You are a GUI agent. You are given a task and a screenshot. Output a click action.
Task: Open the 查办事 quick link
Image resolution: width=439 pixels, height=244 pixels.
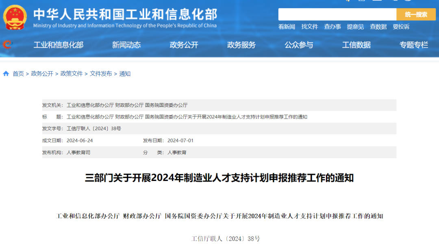click(x=333, y=26)
